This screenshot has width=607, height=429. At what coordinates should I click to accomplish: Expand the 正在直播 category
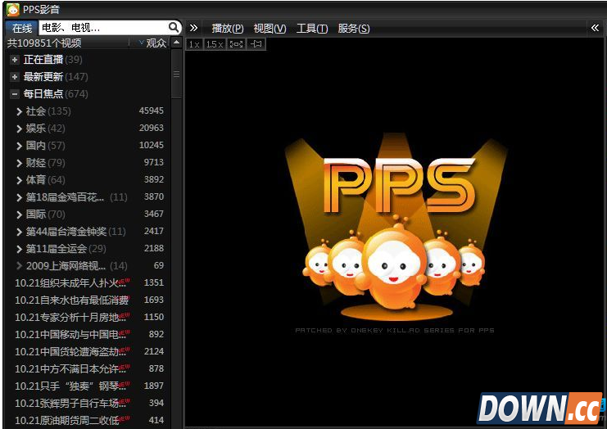click(x=15, y=60)
